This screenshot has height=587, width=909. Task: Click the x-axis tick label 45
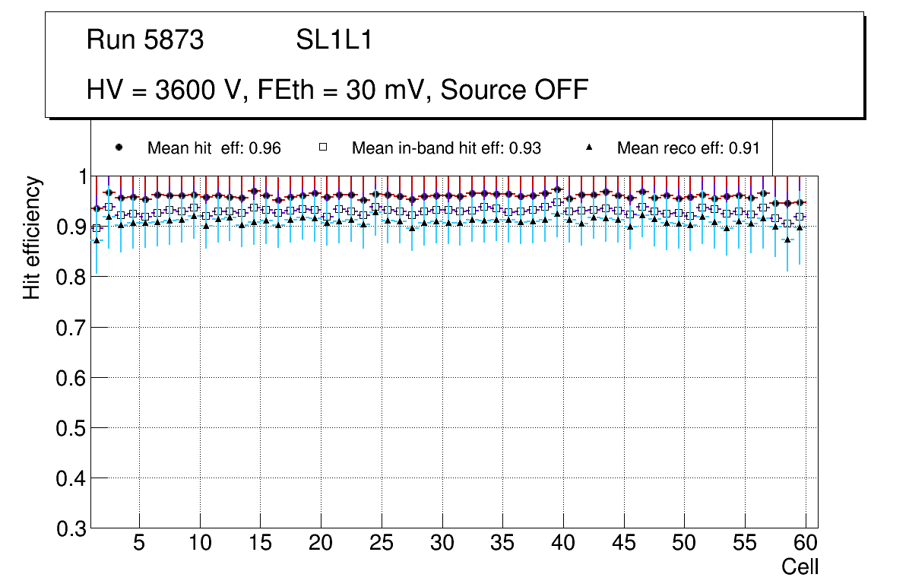pyautogui.click(x=624, y=544)
